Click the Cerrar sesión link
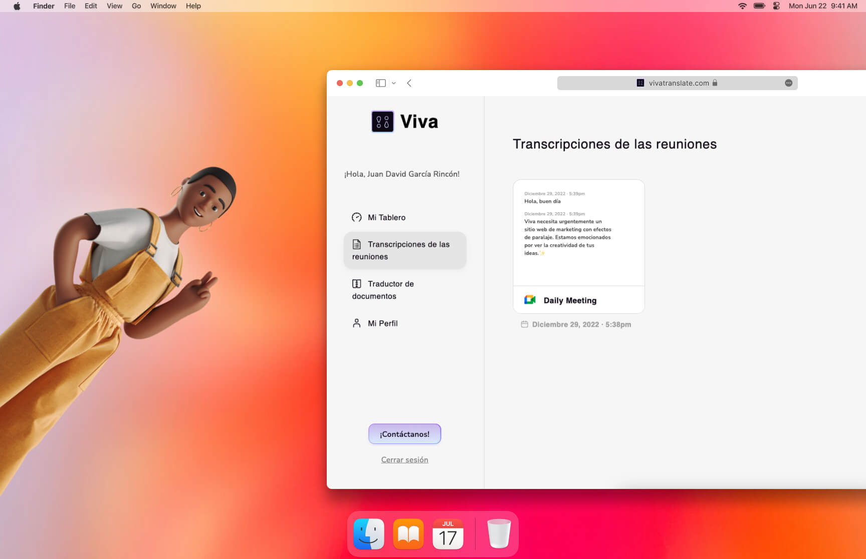The image size is (866, 559). 404,459
